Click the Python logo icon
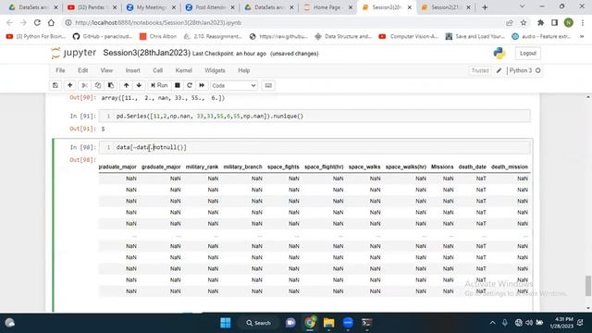Image resolution: width=592 pixels, height=333 pixels. [x=499, y=54]
